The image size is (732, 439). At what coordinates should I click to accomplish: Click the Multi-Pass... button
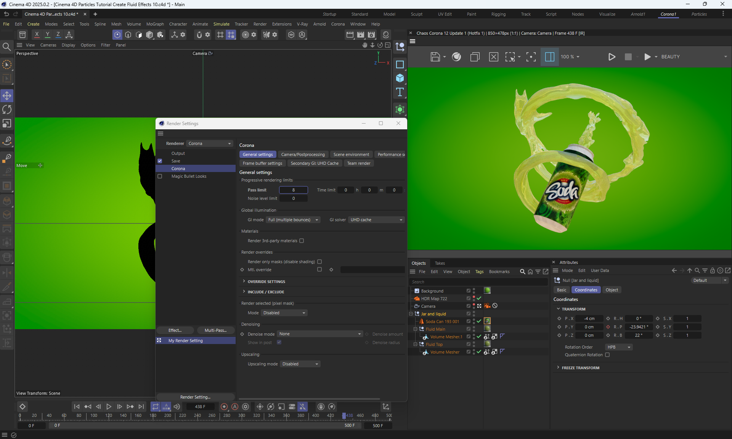click(215, 330)
